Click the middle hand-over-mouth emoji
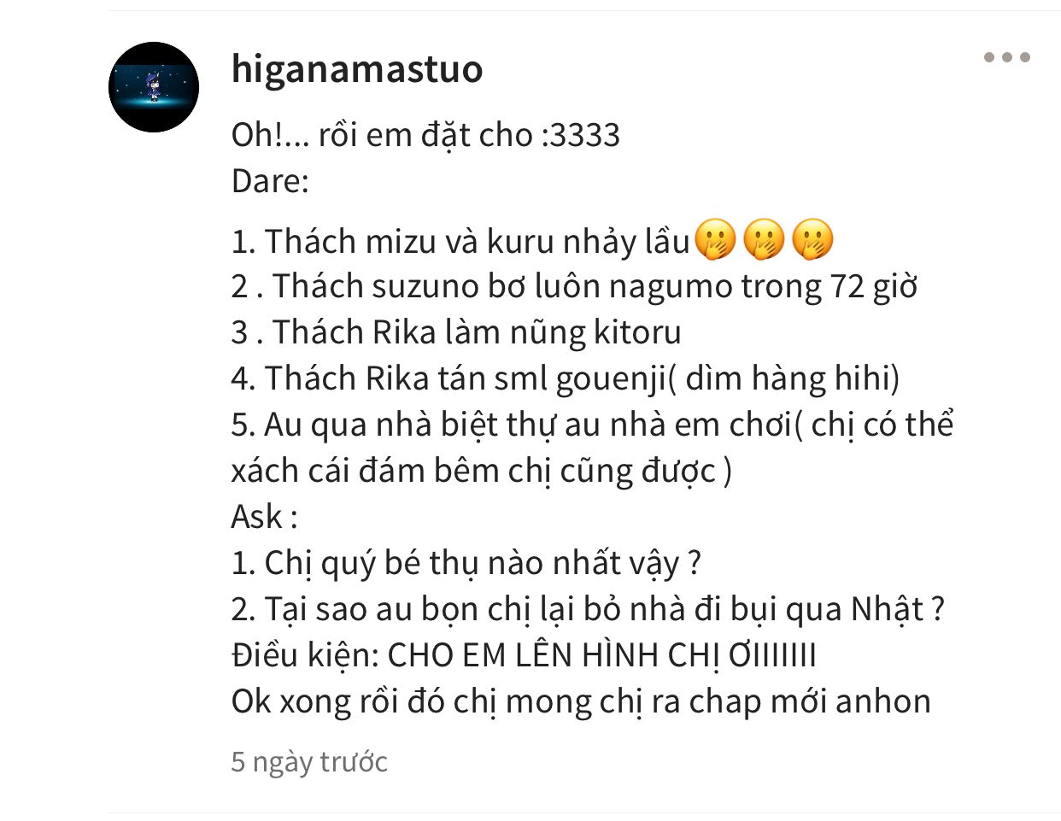The image size is (1061, 821). click(x=764, y=240)
